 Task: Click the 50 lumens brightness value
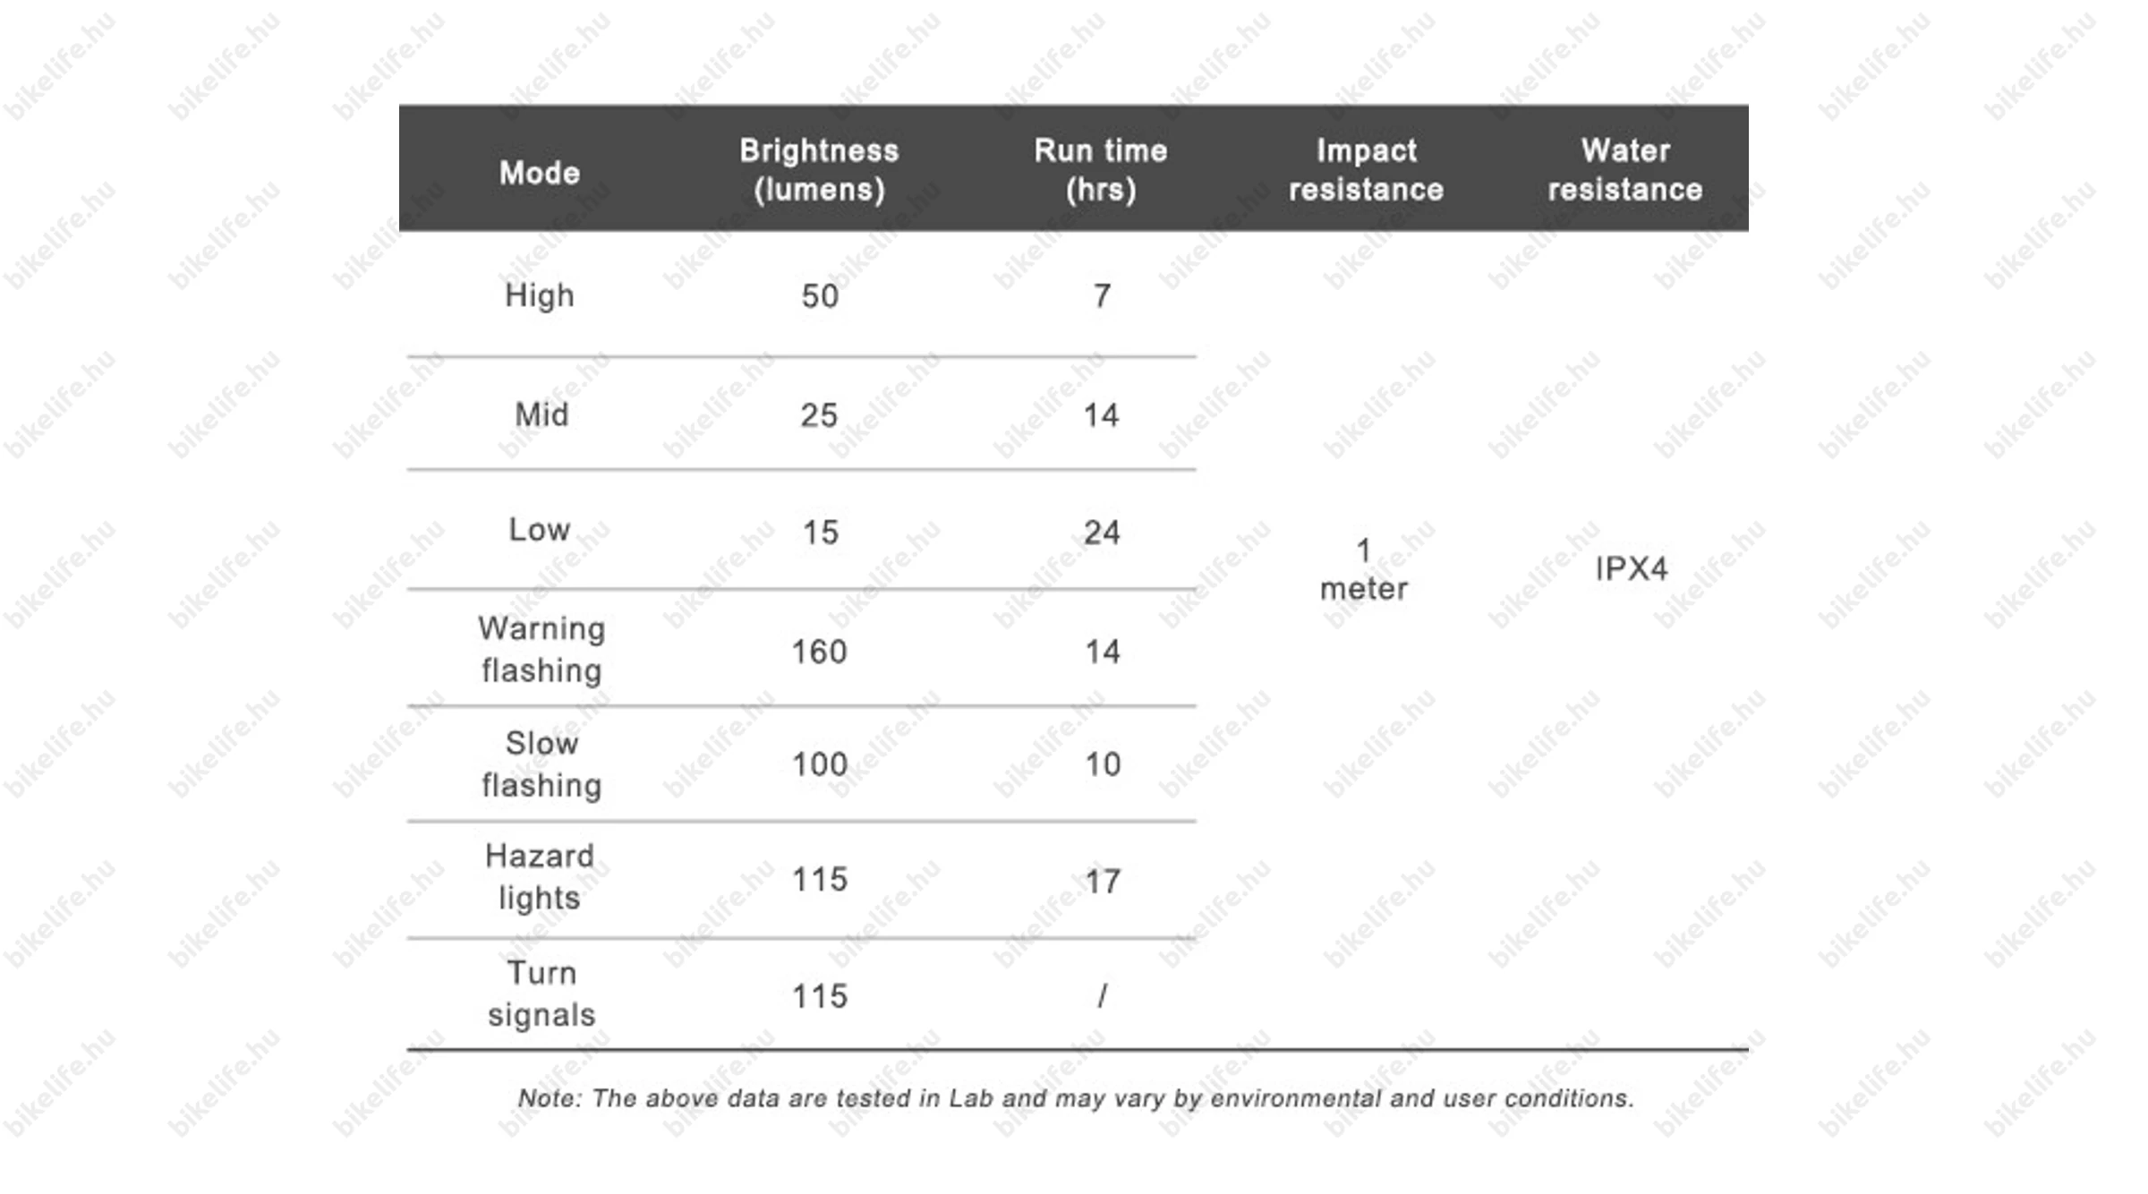click(x=820, y=296)
